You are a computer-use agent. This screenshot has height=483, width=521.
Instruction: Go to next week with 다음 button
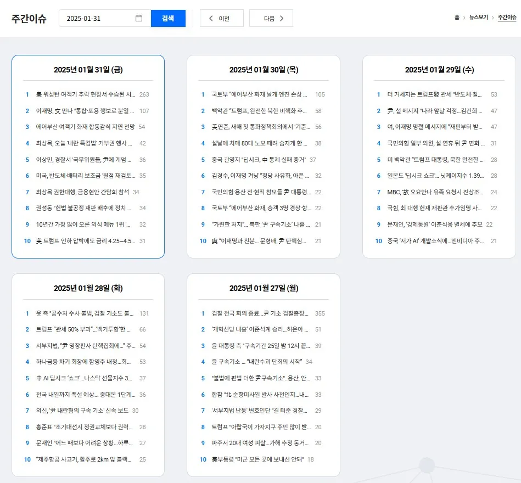coord(271,18)
